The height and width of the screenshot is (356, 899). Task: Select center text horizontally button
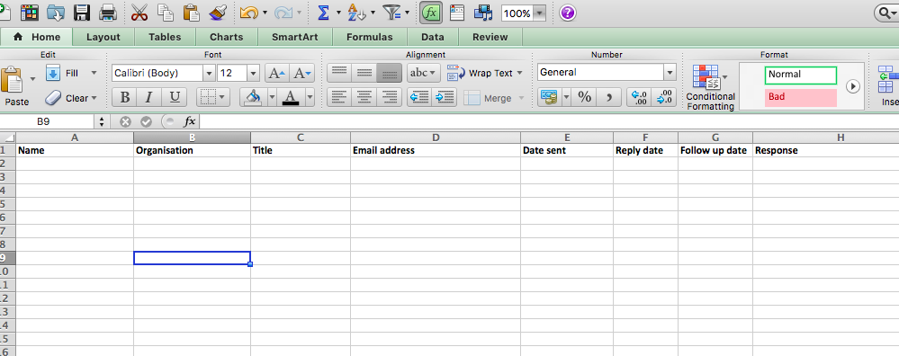coord(364,97)
